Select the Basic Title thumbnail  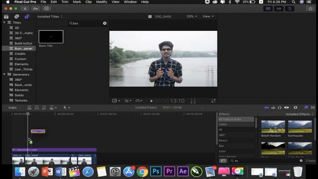click(x=51, y=37)
